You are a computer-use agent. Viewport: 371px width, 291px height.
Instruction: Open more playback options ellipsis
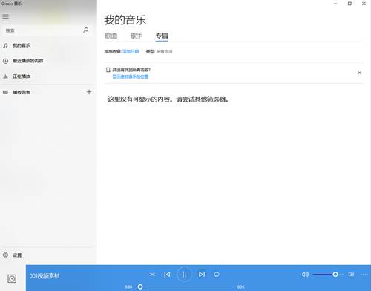364,275
